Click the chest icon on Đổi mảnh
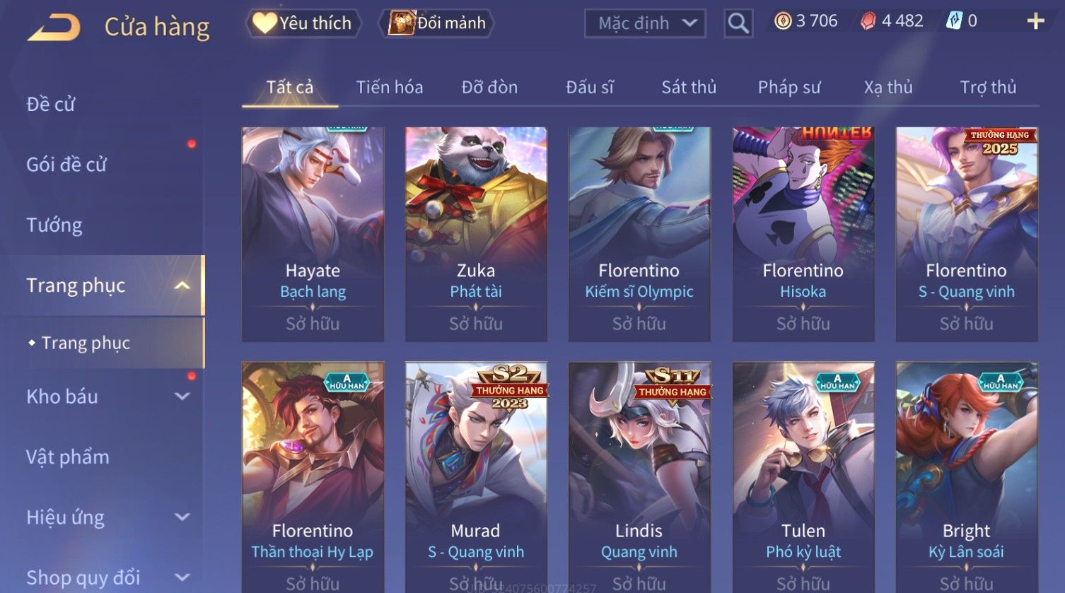This screenshot has height=593, width=1065. [x=401, y=23]
